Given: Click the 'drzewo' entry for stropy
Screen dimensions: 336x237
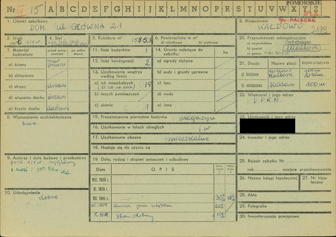Looking at the screenshot, I should (x=57, y=86).
